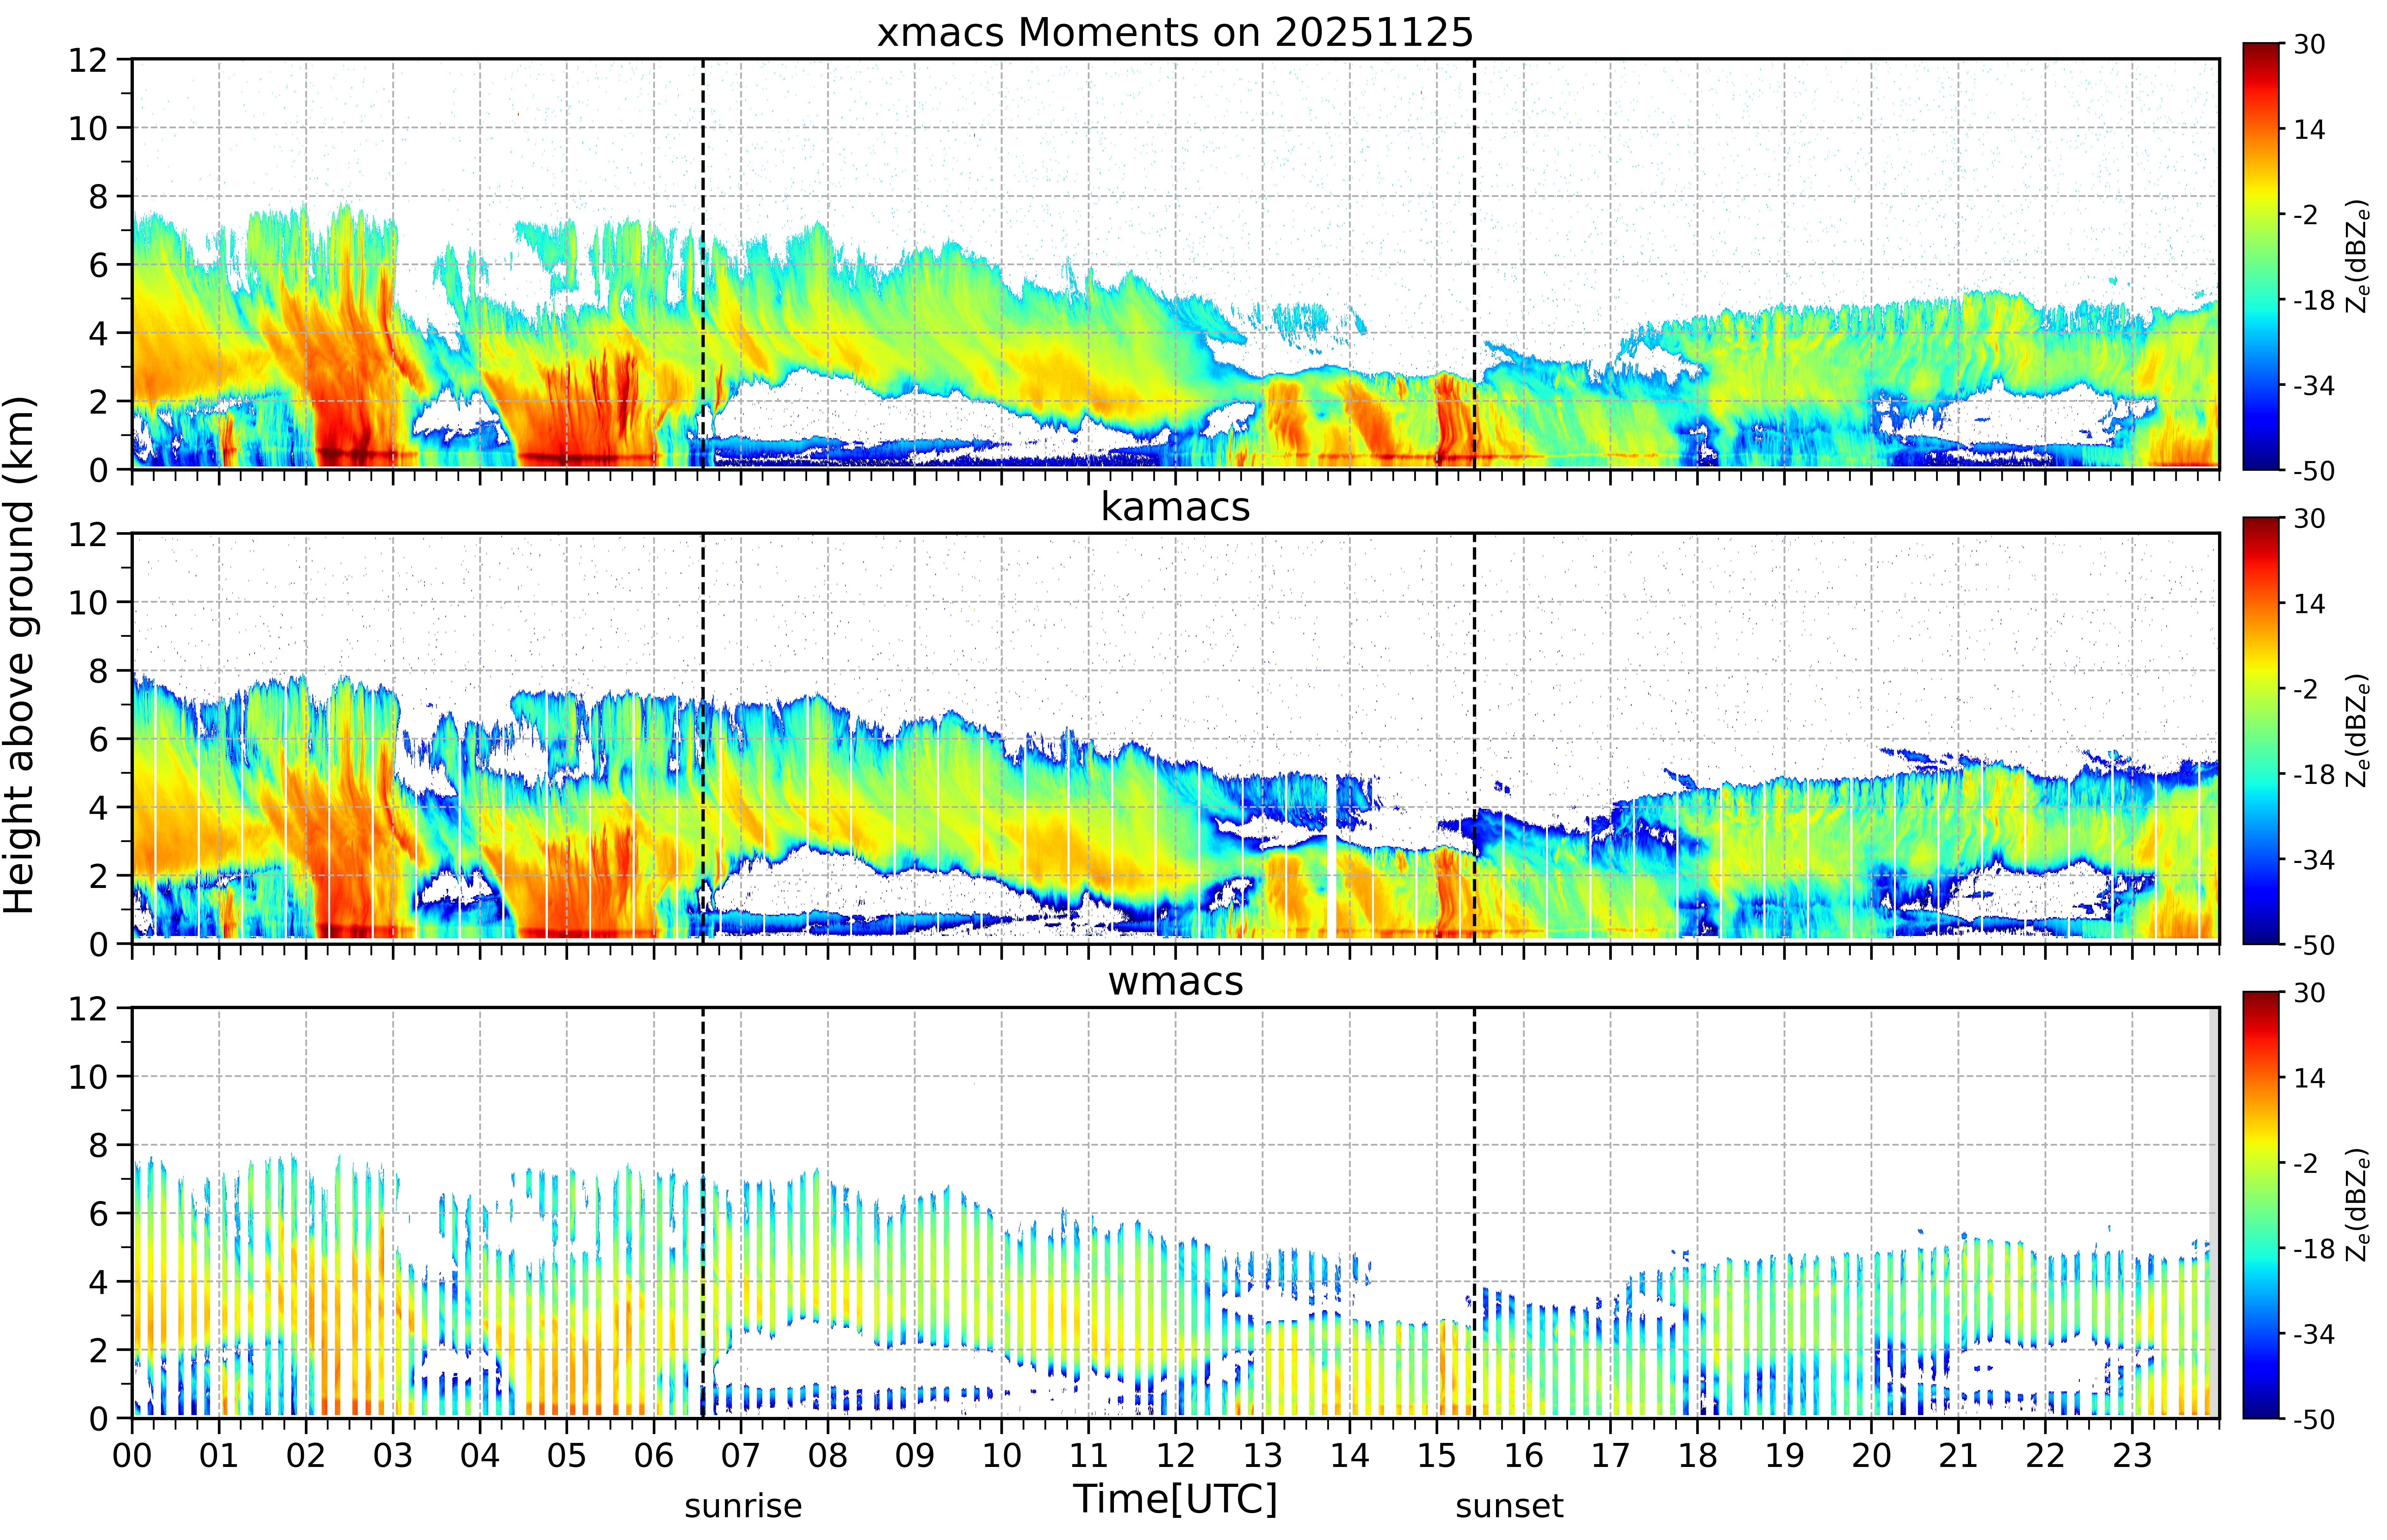Click the '12' height label of xmacs panel
2387x1540 pixels.
tap(88, 60)
